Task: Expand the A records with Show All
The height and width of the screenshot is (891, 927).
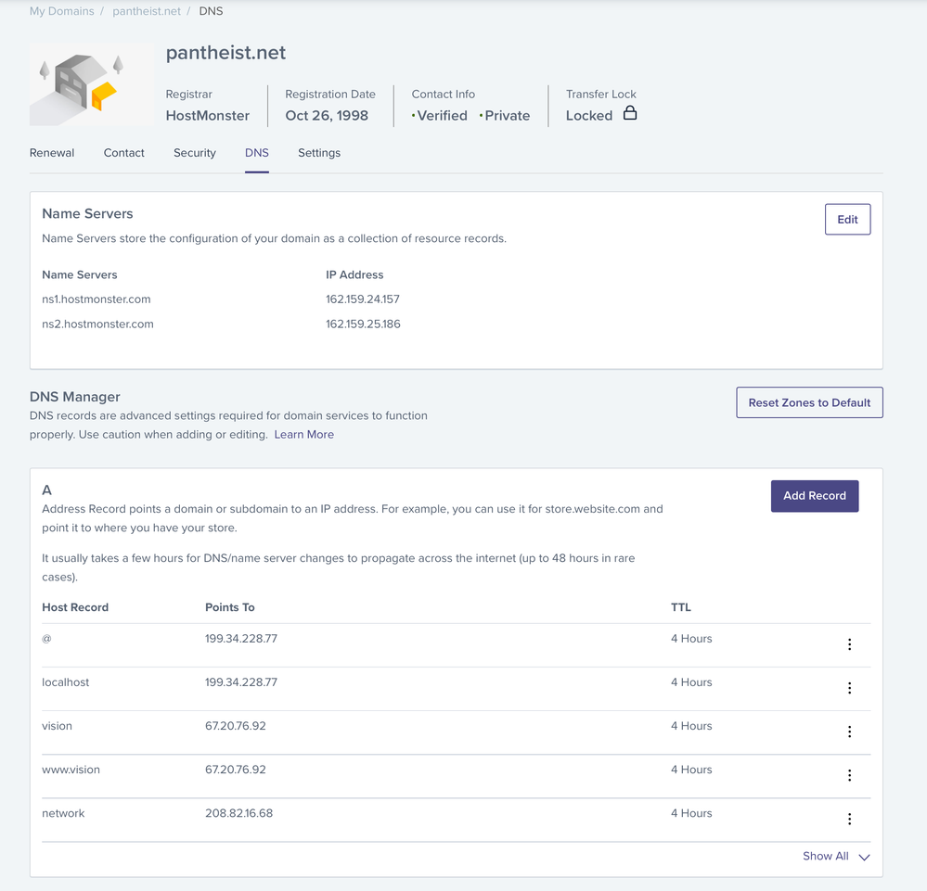Action: click(x=825, y=856)
